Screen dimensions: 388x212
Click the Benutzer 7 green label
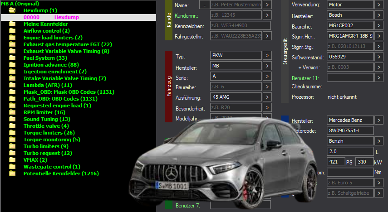tap(187, 206)
